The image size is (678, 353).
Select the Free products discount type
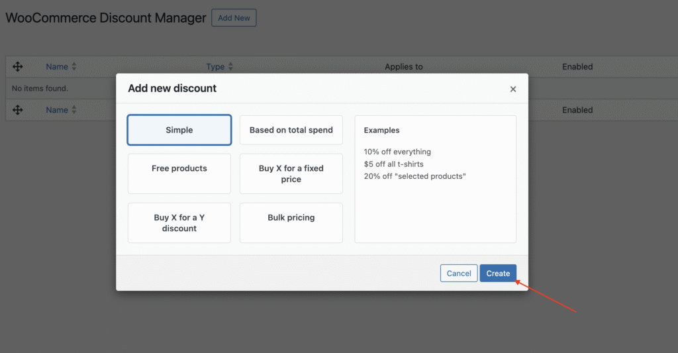(179, 174)
